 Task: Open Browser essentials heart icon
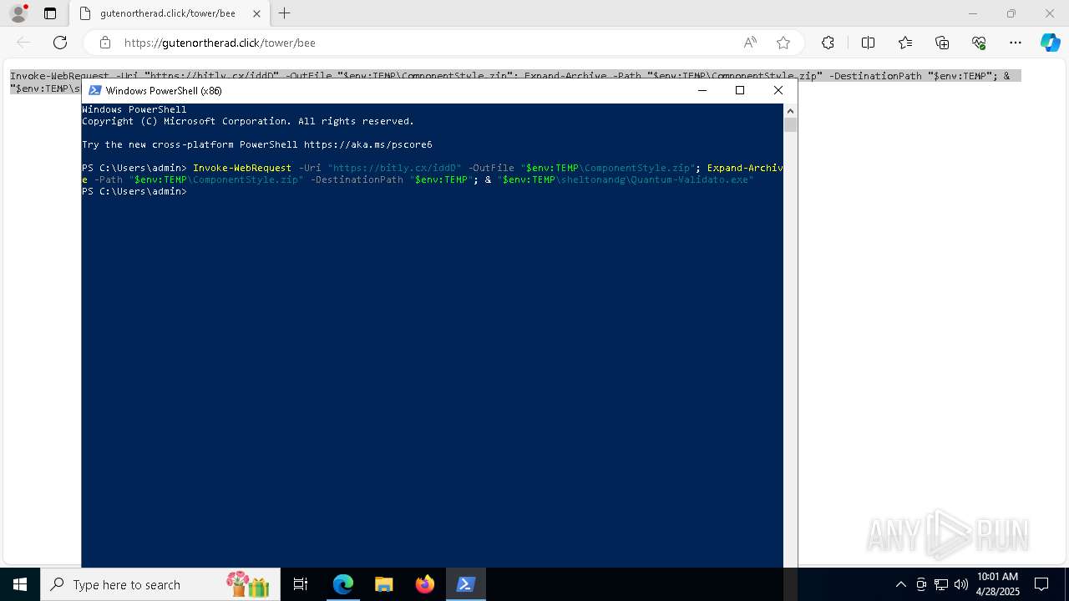[x=979, y=43]
